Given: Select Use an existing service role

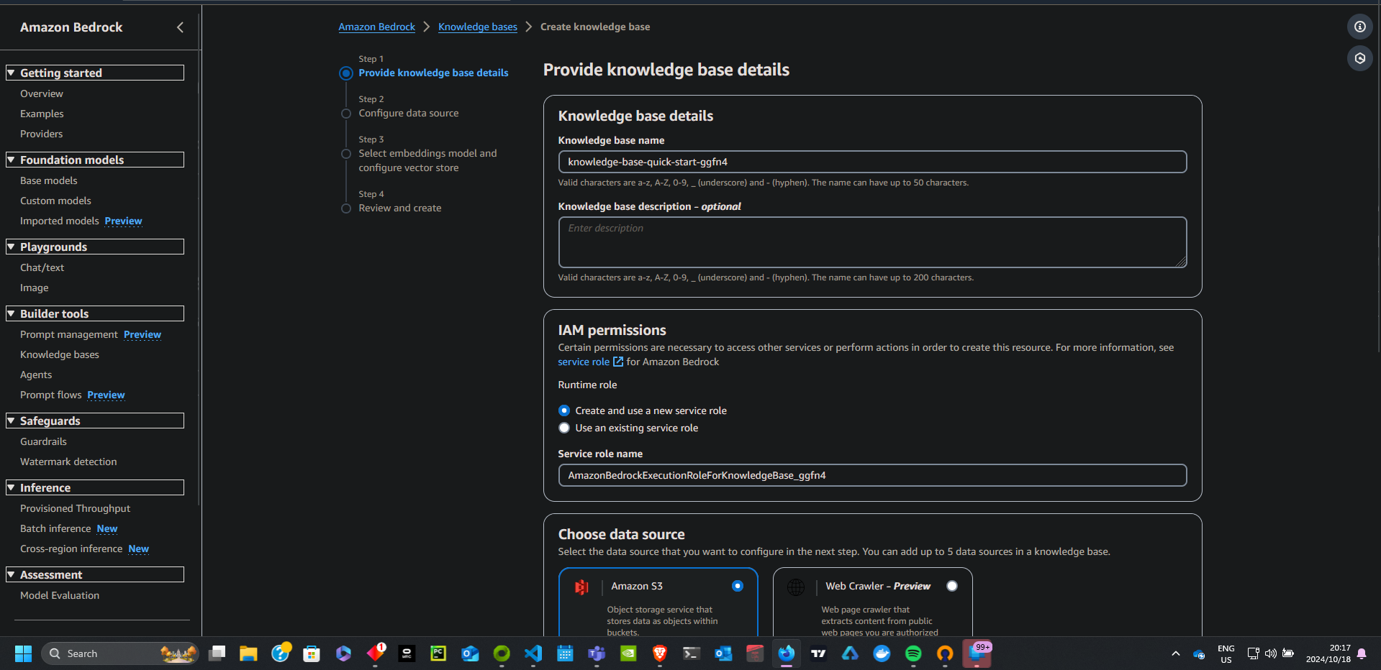Looking at the screenshot, I should point(564,428).
